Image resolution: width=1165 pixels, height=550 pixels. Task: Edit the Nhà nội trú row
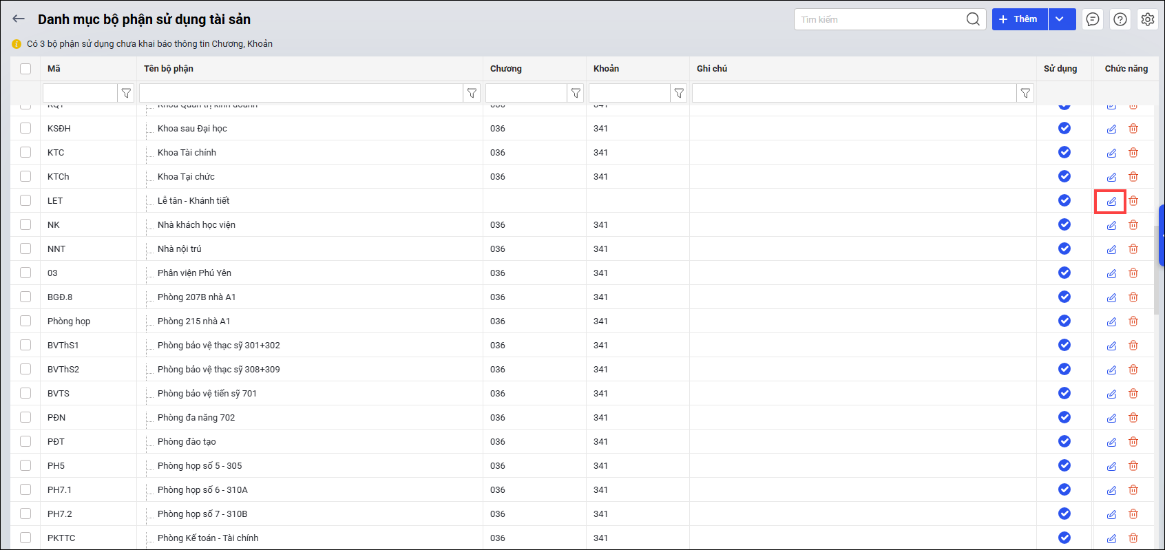[x=1111, y=249]
